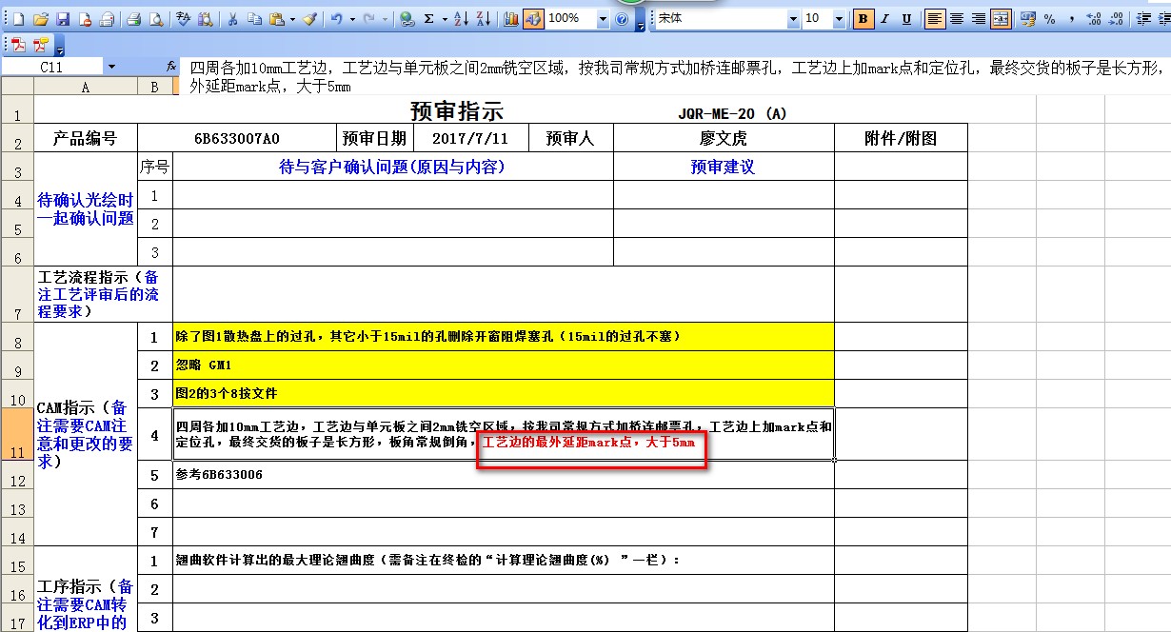The height and width of the screenshot is (632, 1171).
Task: Toggle Italic formatting
Action: pyautogui.click(x=884, y=19)
